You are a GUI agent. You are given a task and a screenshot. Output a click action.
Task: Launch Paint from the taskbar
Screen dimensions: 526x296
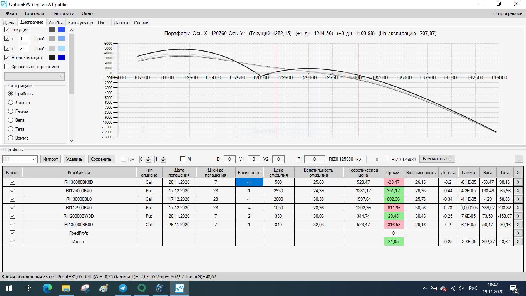point(104,288)
